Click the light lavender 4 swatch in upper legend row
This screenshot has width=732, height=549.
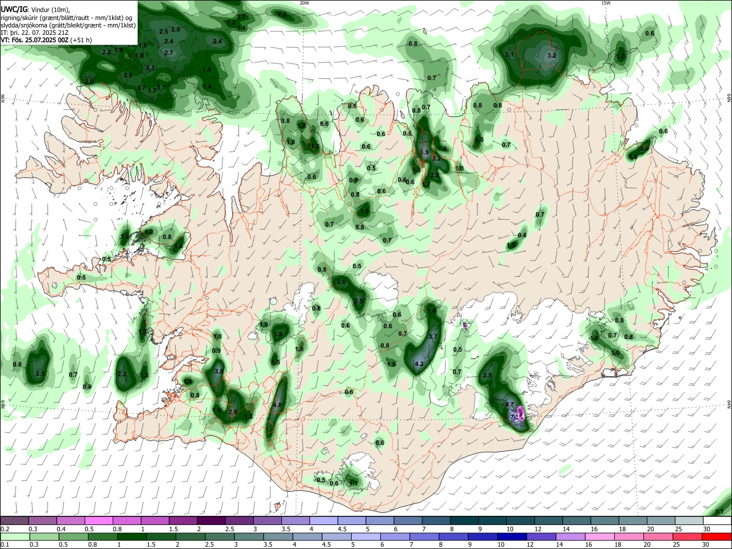(x=324, y=520)
